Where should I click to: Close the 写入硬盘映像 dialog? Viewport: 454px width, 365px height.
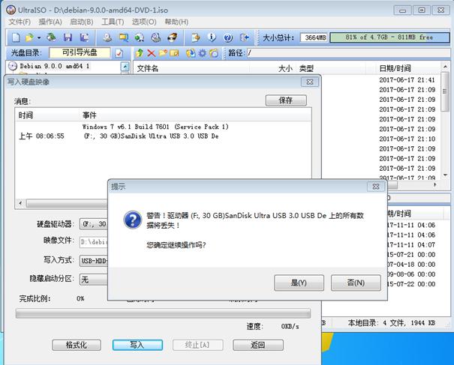[310, 82]
